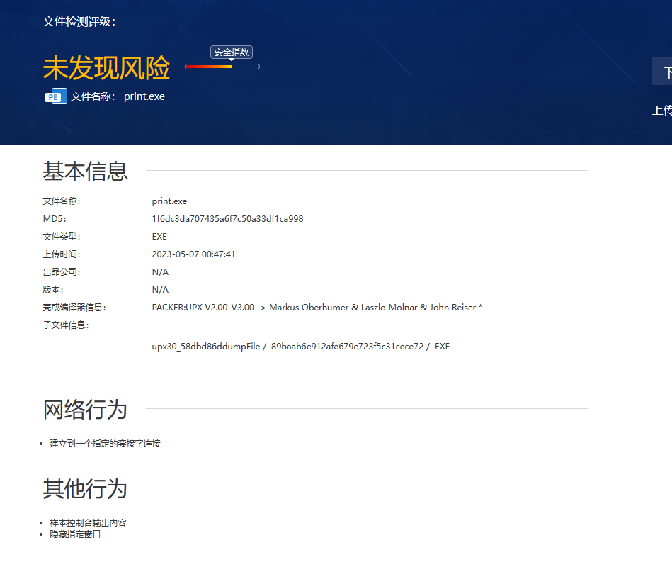Click the 未发现风险 rating heading

(107, 68)
